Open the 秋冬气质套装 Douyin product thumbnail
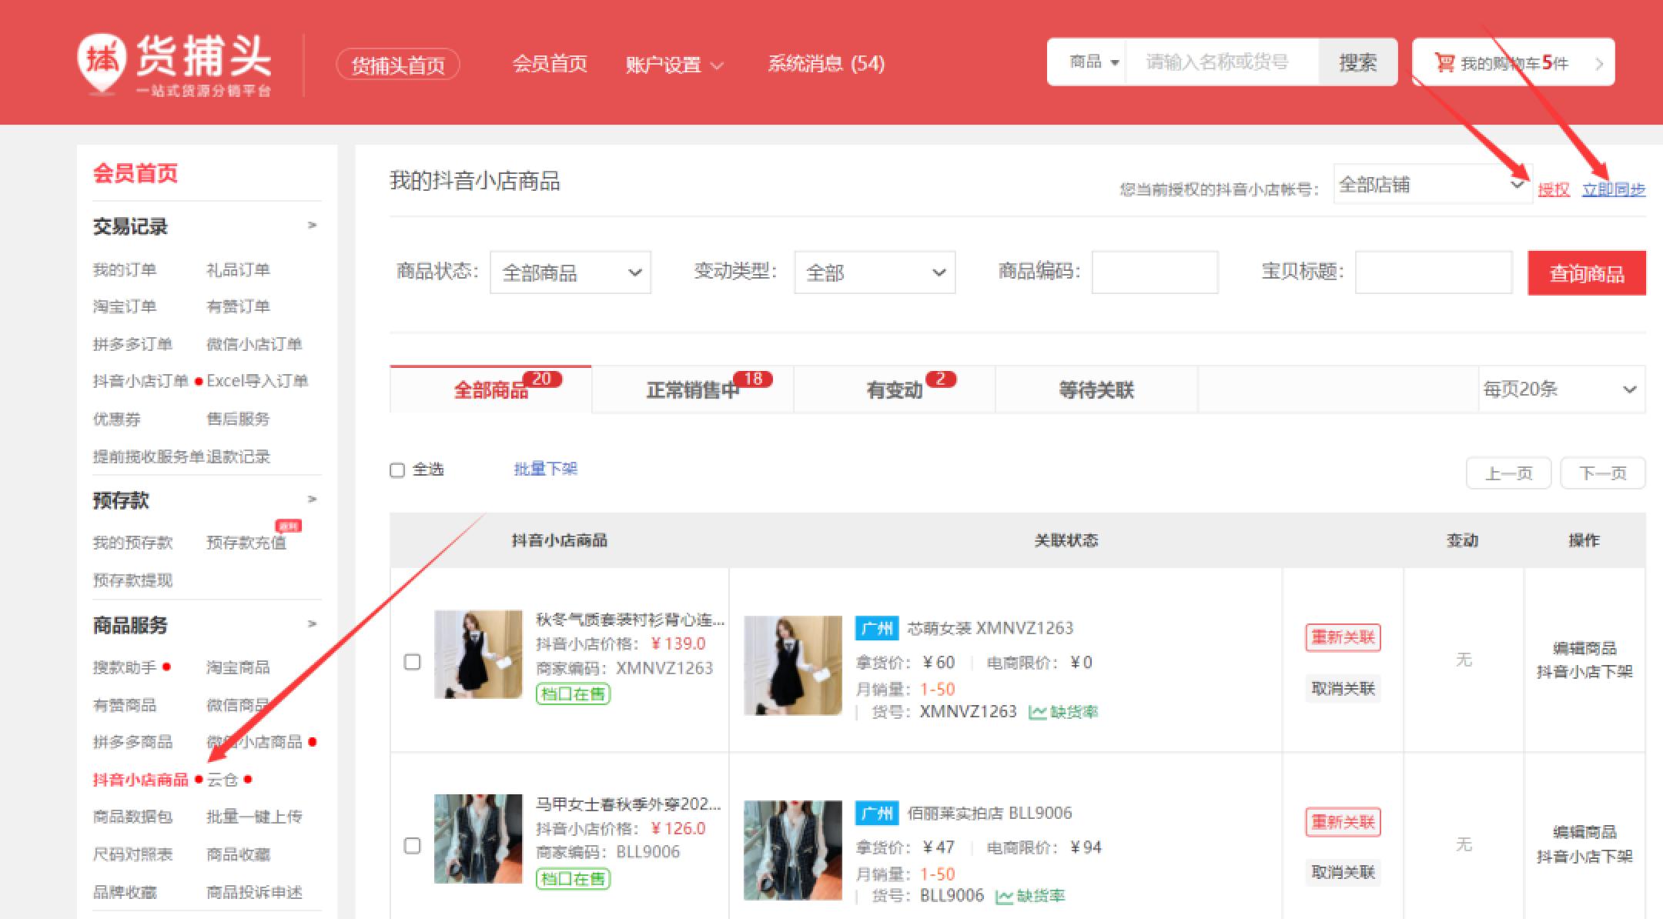This screenshot has width=1663, height=919. (x=478, y=654)
